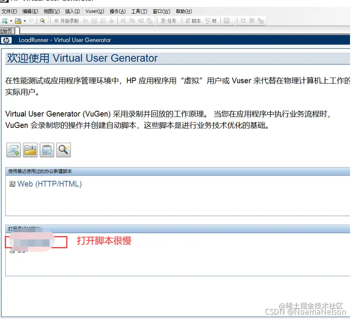Click the crop-like icon after toolbar separator
The height and width of the screenshot is (319, 352).
(243, 21)
